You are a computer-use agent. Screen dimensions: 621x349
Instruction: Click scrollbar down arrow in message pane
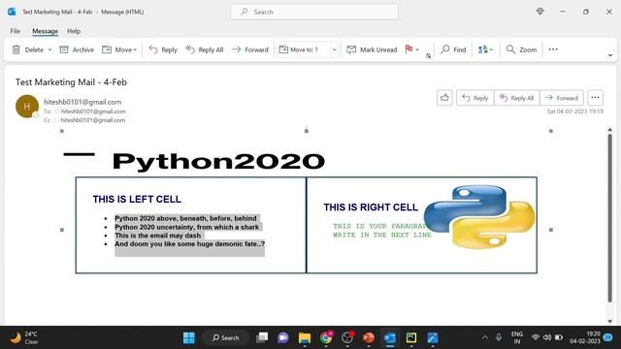[610, 321]
